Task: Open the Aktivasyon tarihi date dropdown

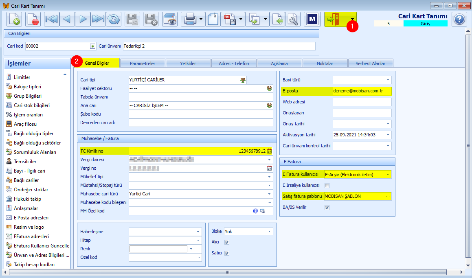Action: 388,135
